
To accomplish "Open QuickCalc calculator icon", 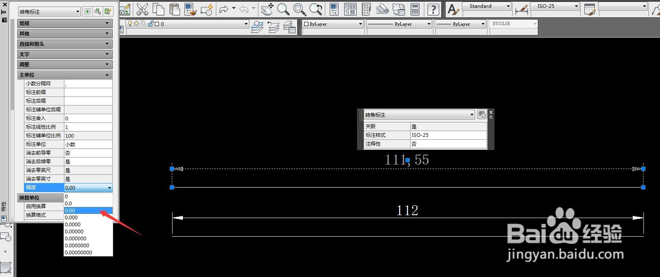I will pos(415,9).
